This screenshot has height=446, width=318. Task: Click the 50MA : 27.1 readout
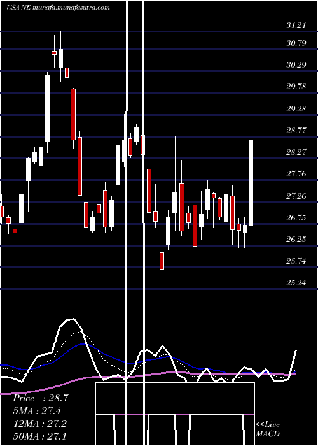click(40, 436)
